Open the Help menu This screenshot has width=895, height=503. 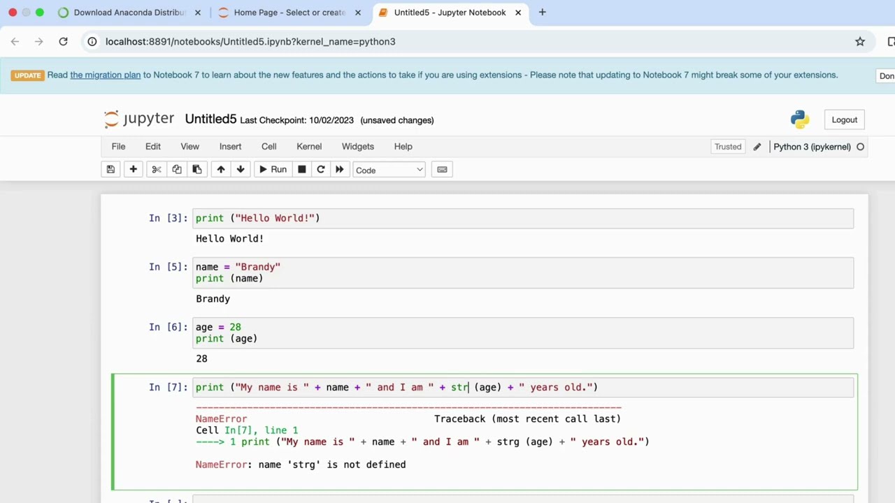(x=403, y=147)
